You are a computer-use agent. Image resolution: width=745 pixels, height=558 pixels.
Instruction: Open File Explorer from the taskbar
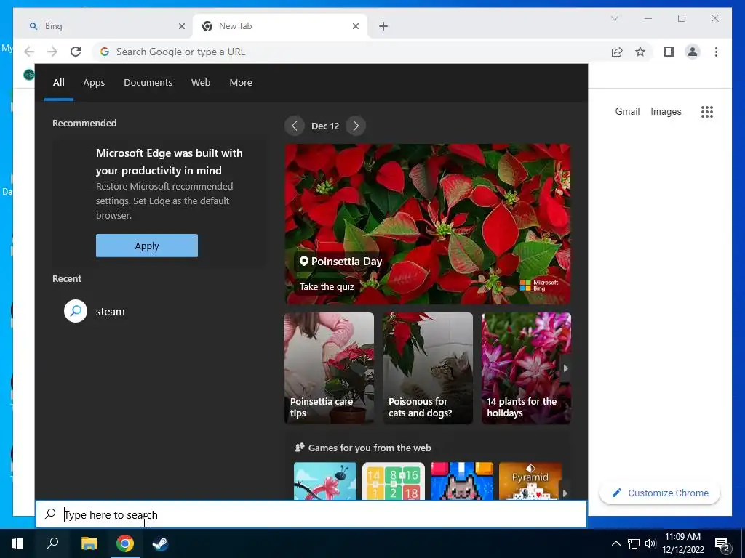(89, 543)
